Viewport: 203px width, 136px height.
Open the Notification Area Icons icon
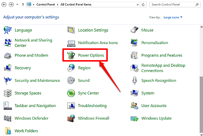pos(71,43)
